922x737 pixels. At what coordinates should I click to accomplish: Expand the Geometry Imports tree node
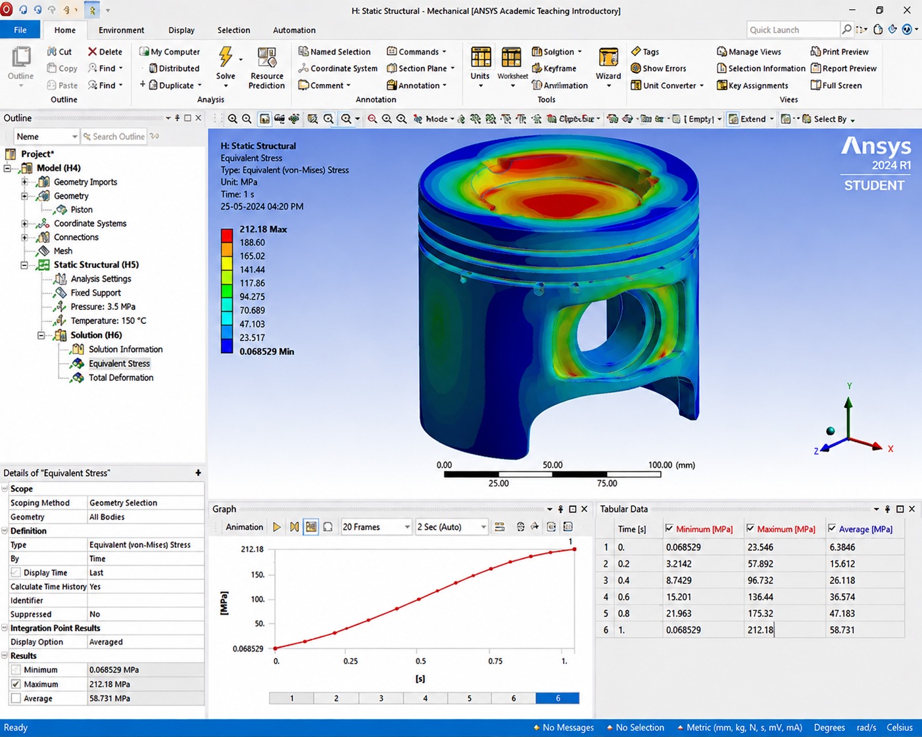24,182
